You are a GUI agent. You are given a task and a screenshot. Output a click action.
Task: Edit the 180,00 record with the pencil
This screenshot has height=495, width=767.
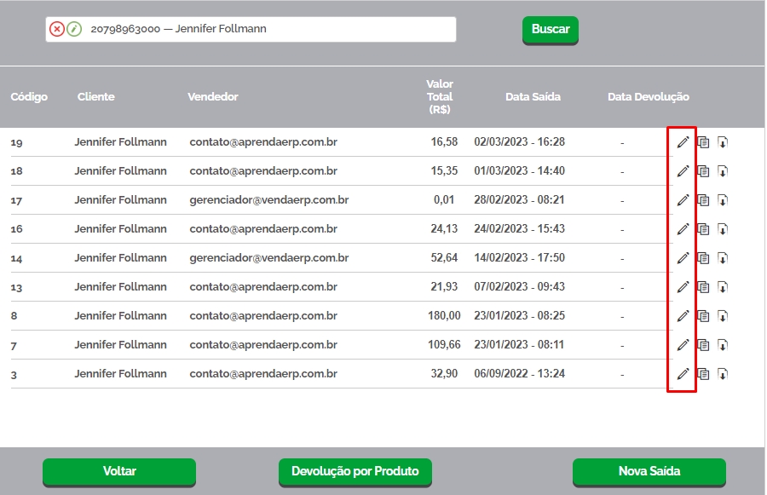pyautogui.click(x=683, y=316)
